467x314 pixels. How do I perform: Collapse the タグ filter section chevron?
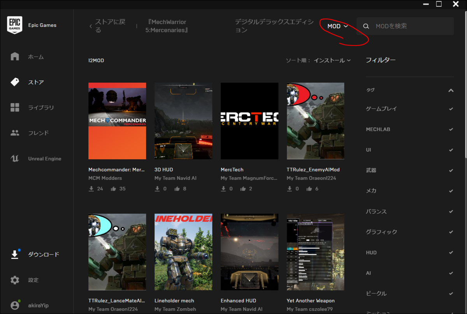coord(451,90)
